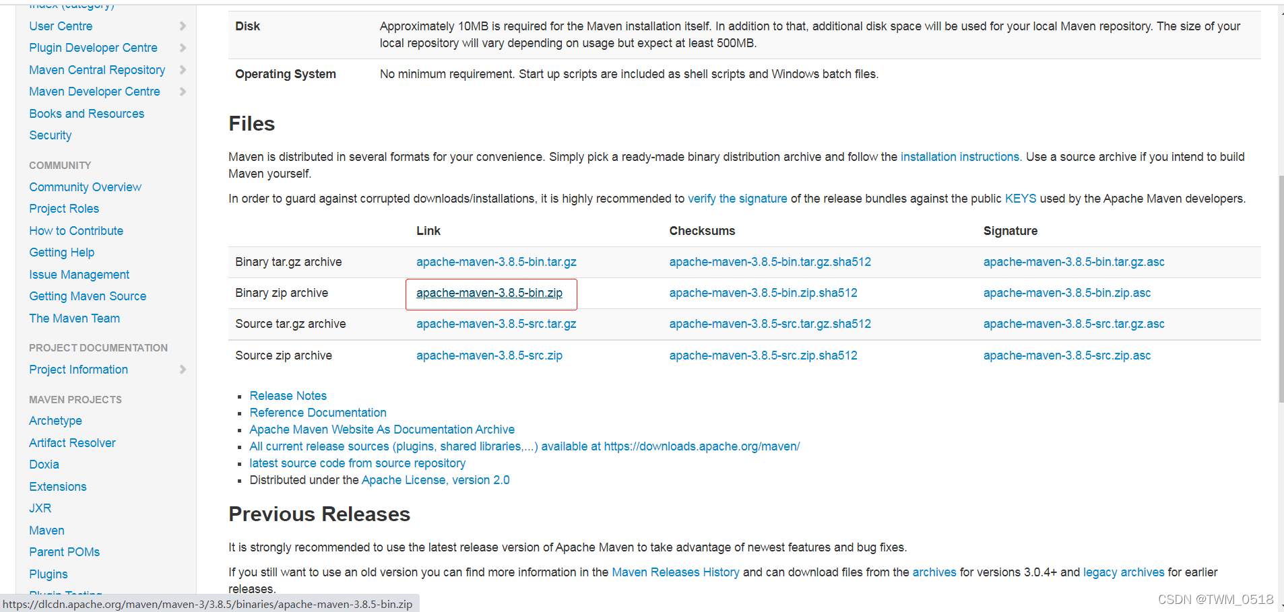Select the Source tar.gz archive row label
The width and height of the screenshot is (1284, 612).
point(290,324)
